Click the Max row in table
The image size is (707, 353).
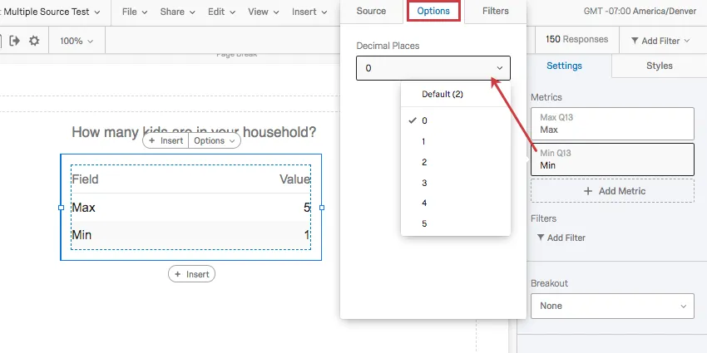(x=190, y=208)
